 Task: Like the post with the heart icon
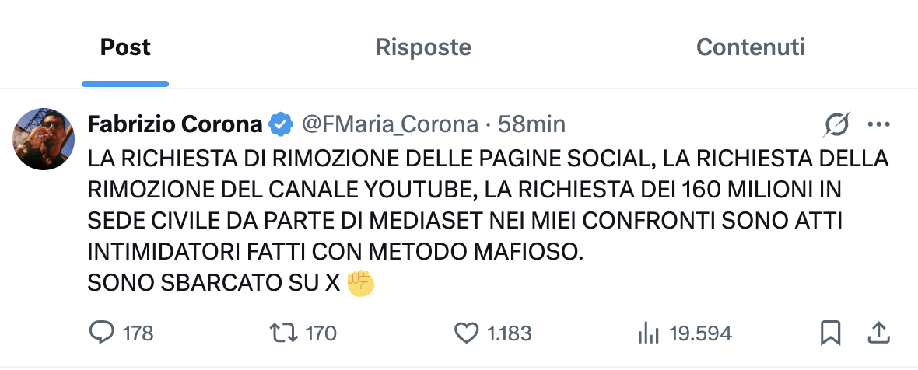(x=466, y=333)
